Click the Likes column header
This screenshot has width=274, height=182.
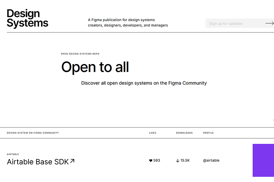coord(152,133)
